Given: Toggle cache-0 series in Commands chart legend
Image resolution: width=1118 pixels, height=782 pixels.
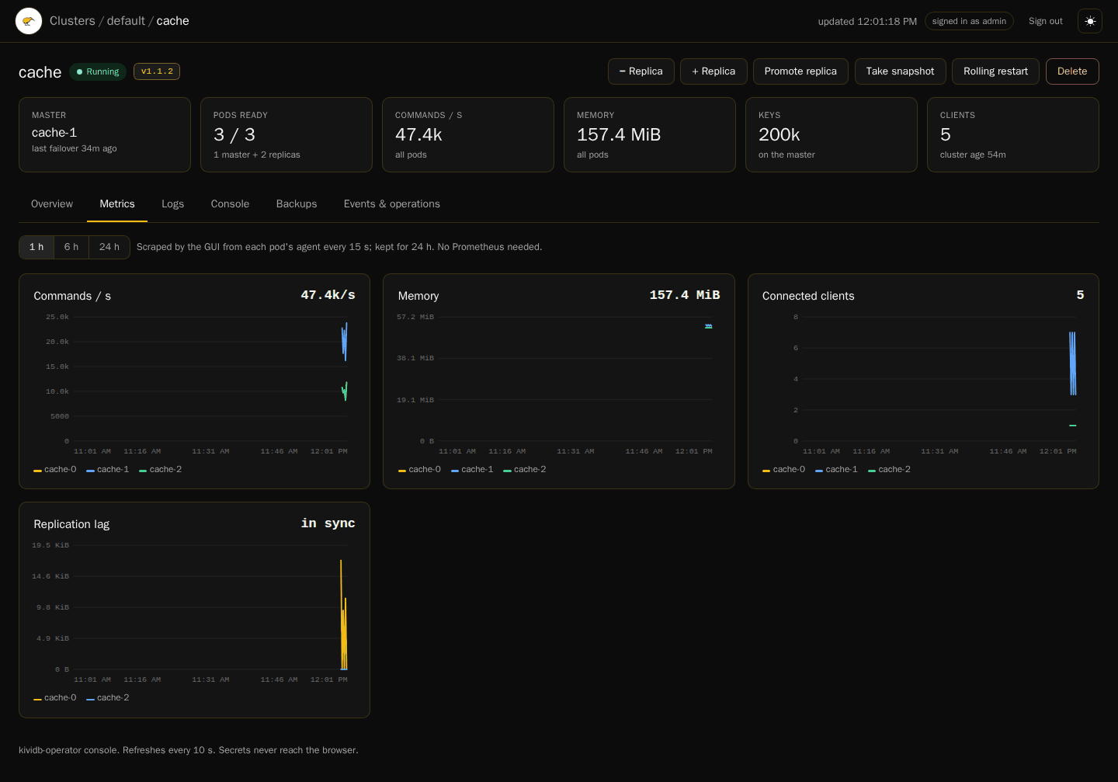Looking at the screenshot, I should [x=55, y=470].
